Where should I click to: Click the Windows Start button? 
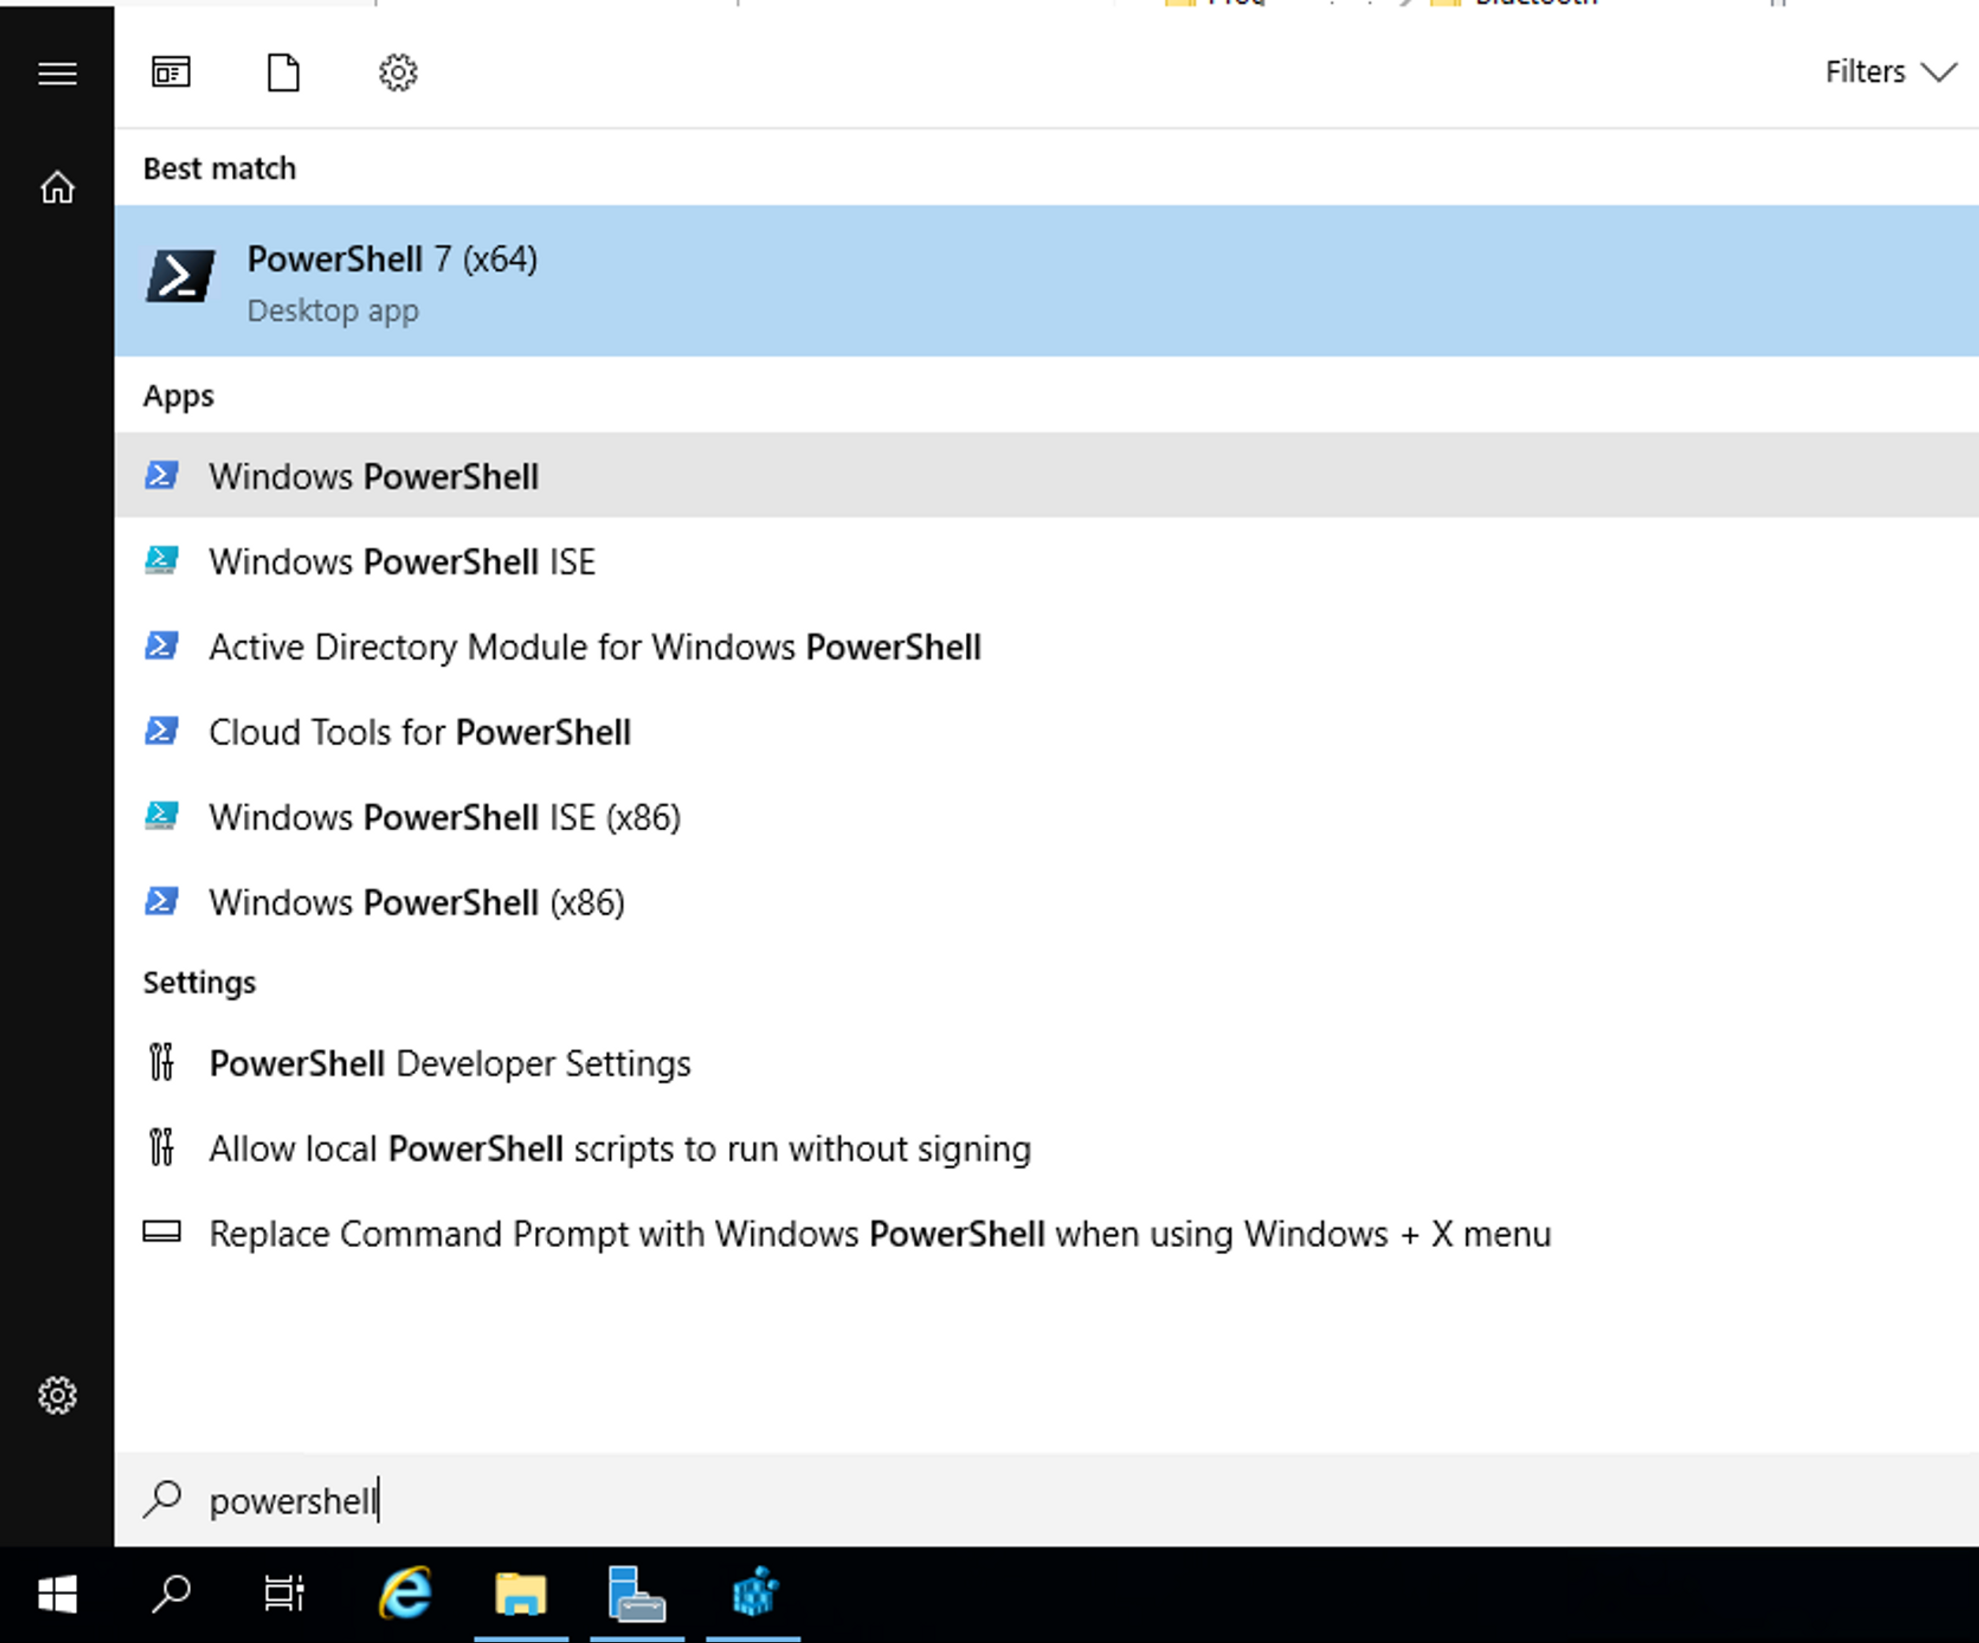57,1595
